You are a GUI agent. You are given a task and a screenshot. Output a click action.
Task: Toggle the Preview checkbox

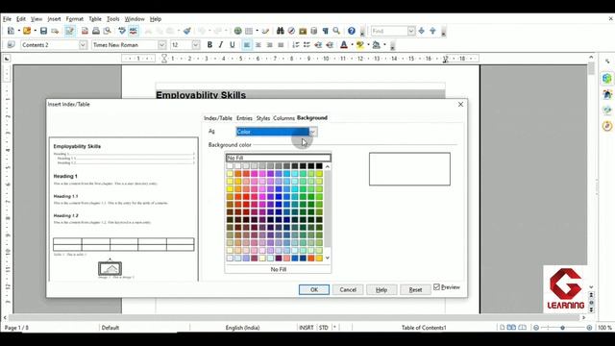[x=436, y=287]
